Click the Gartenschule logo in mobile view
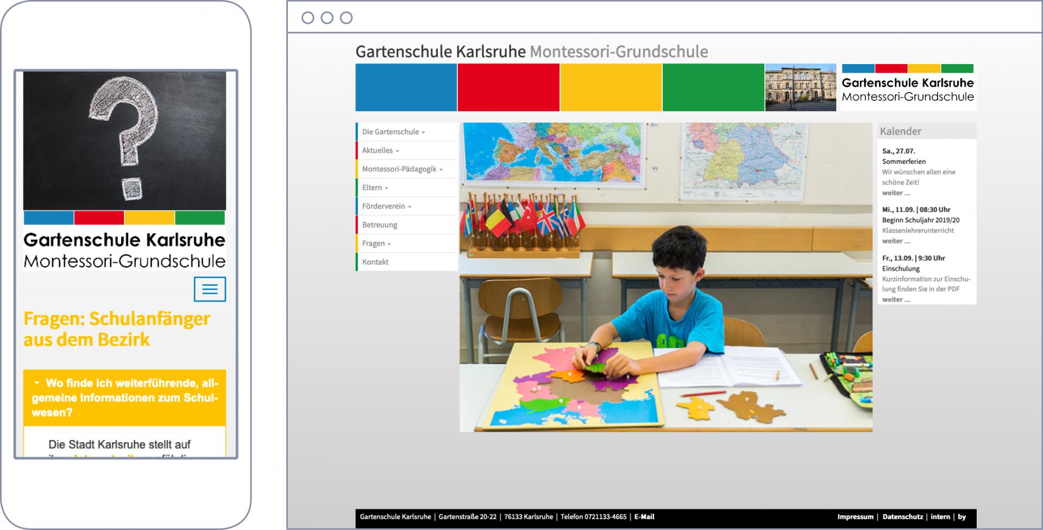The width and height of the screenshot is (1043, 530). point(124,240)
